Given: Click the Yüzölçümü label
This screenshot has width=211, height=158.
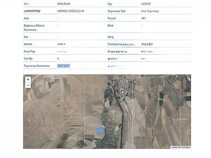Looking at the screenshot, I should coord(115,44).
